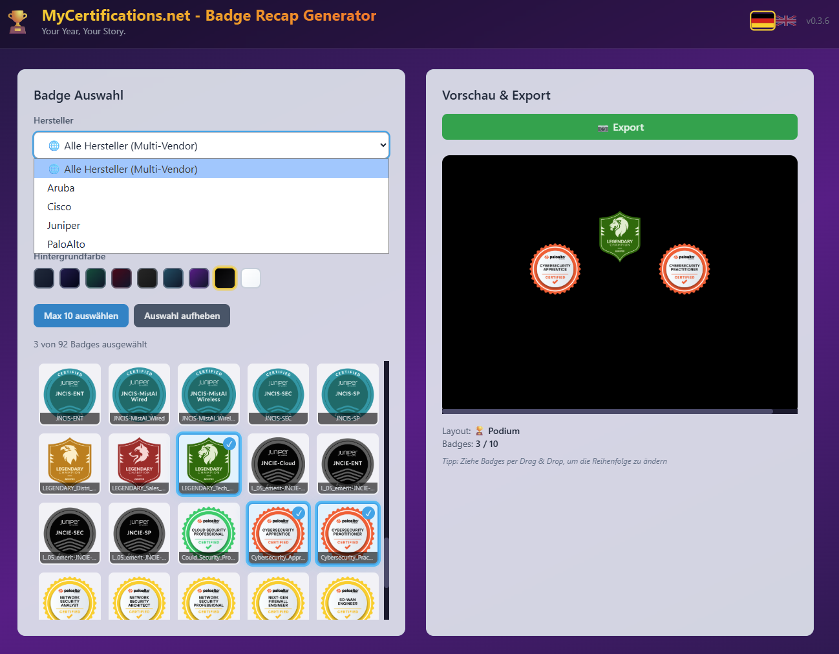The height and width of the screenshot is (654, 839).
Task: Switch language to English UK flag
Action: click(x=786, y=21)
